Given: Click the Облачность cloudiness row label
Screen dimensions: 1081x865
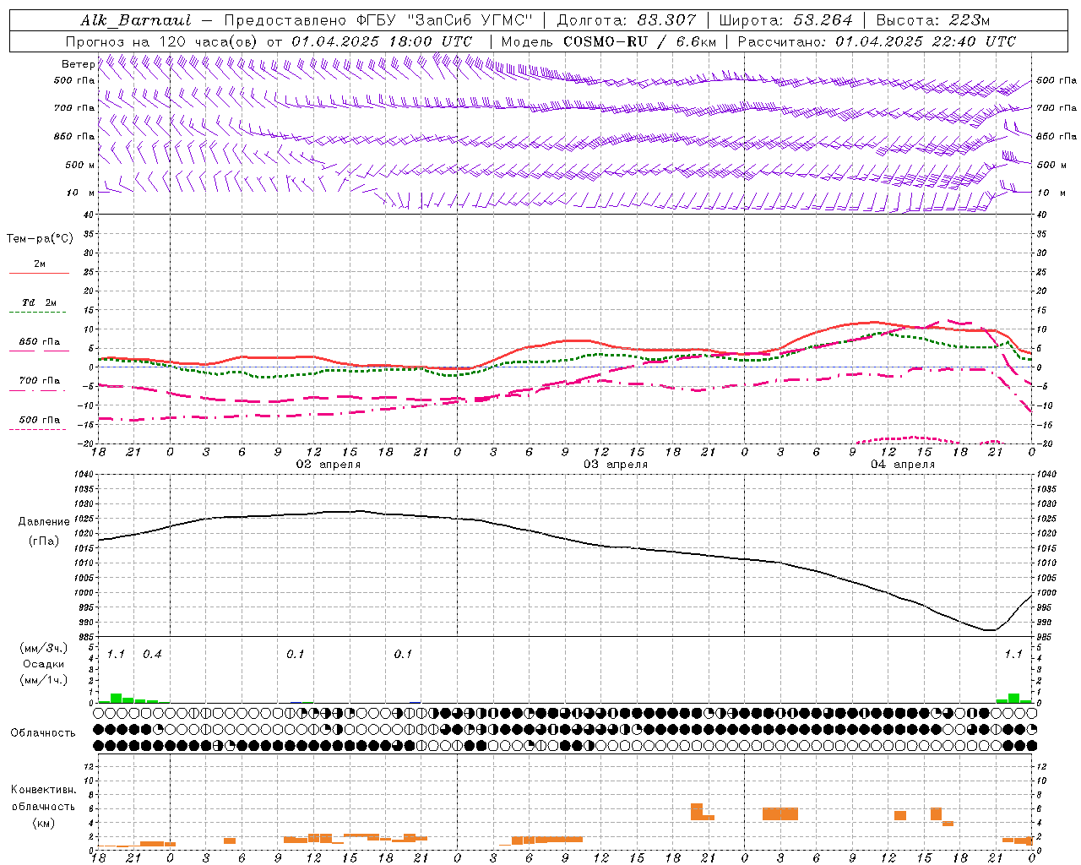Looking at the screenshot, I should [42, 733].
